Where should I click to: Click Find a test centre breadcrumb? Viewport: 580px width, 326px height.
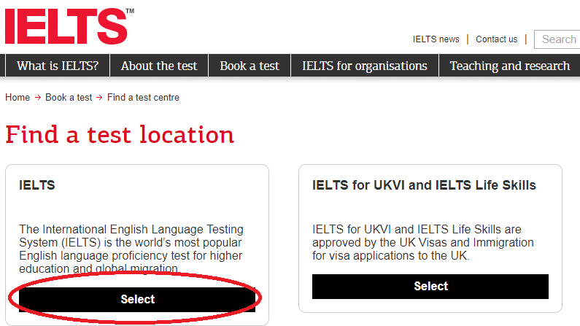[x=143, y=97]
